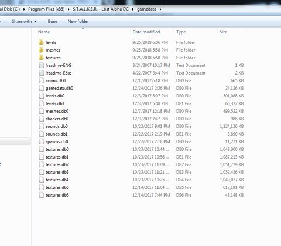Select the textures.db0 file icon
The width and height of the screenshot is (281, 246).
(x=42, y=149)
